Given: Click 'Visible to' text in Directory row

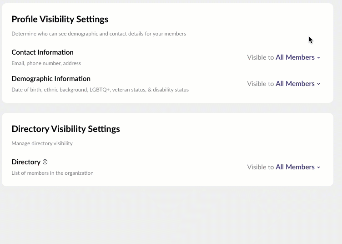Looking at the screenshot, I should (x=260, y=167).
